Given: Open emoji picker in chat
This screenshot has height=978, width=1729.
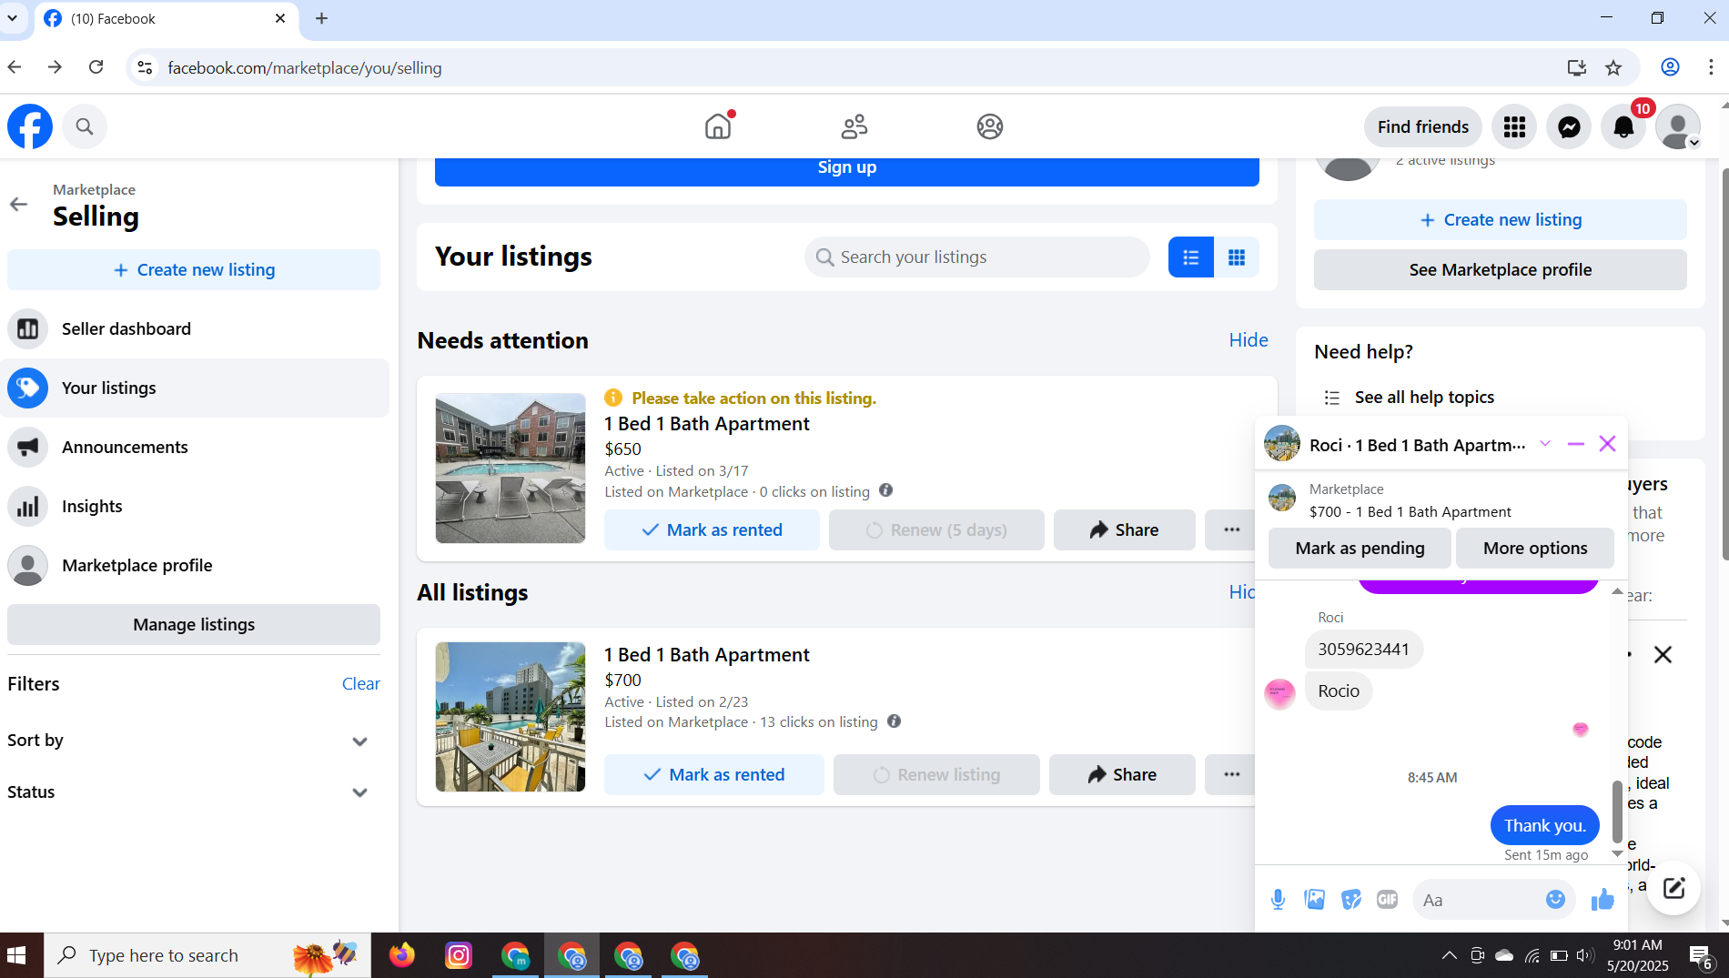Looking at the screenshot, I should (1556, 900).
